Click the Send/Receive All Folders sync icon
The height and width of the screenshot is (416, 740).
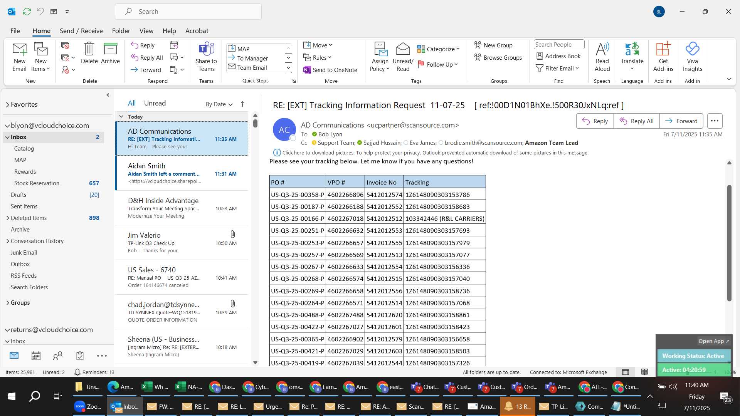pyautogui.click(x=27, y=12)
